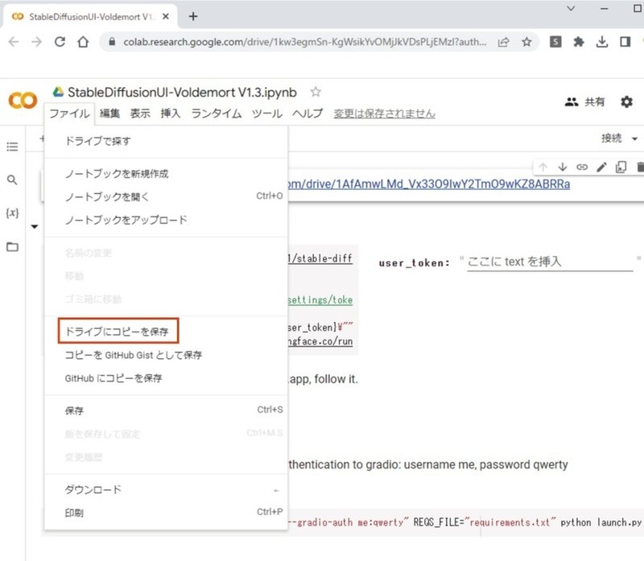
Task: Toggle browser side panel icon
Action: (x=625, y=42)
